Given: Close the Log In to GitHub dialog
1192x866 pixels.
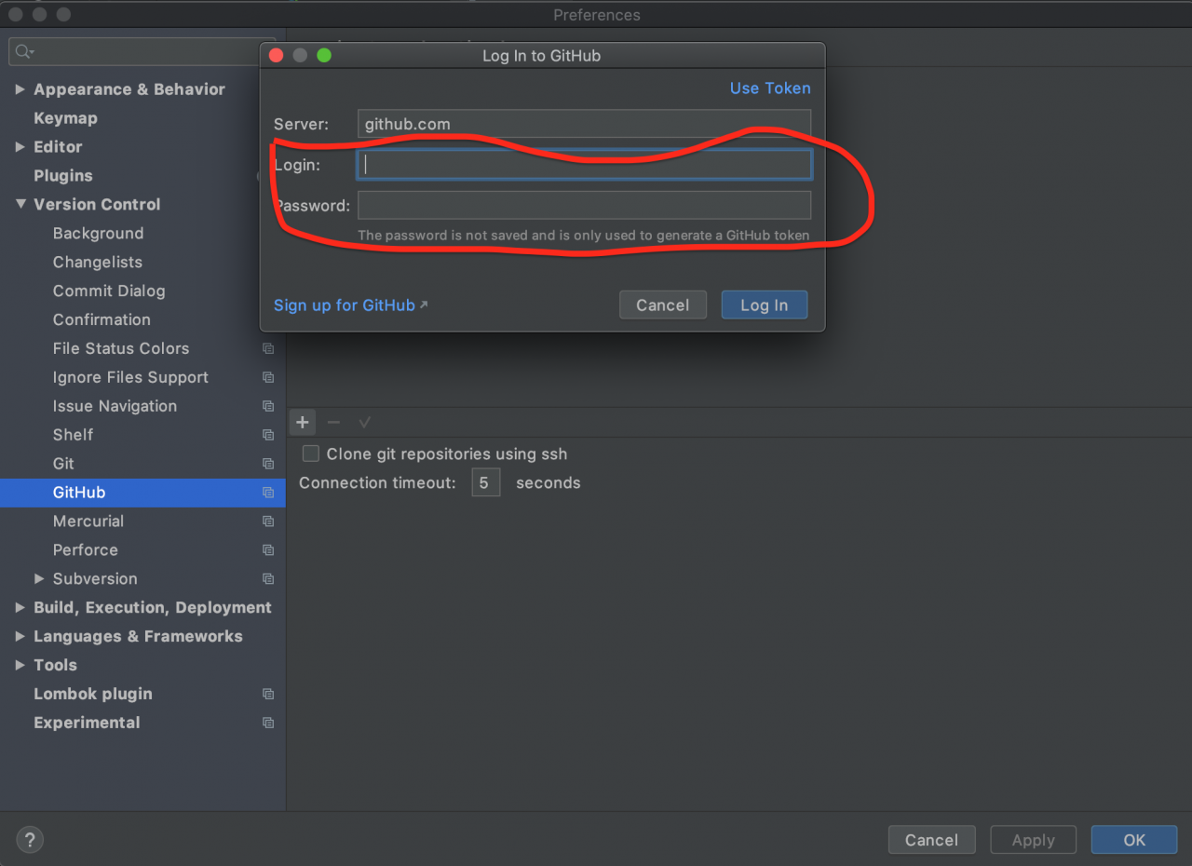Looking at the screenshot, I should click(276, 56).
